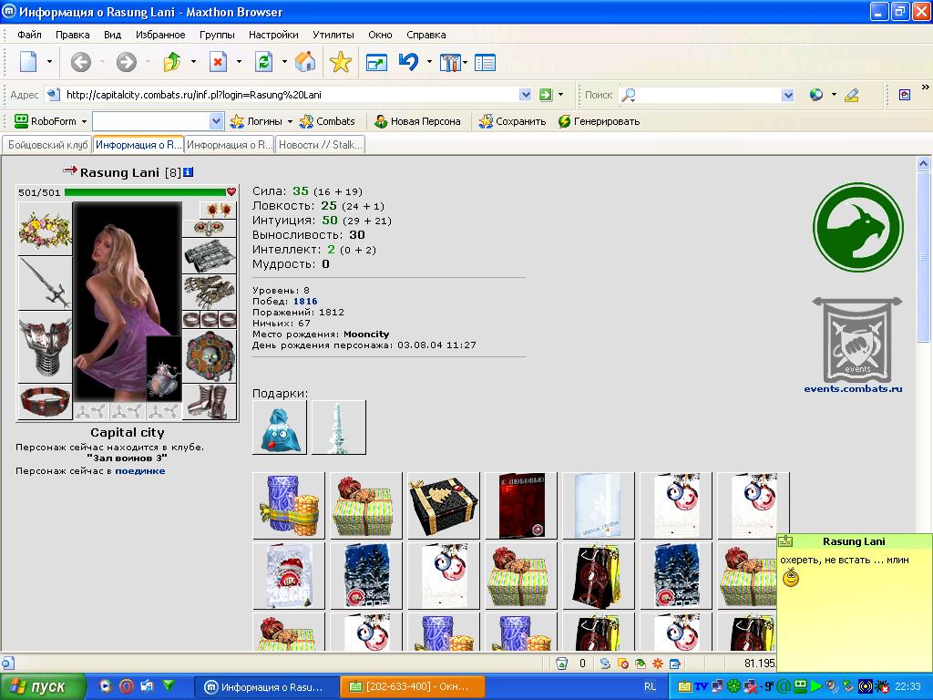This screenshot has height=700, width=933.
Task: Click the пуск Start button
Action: point(43,686)
